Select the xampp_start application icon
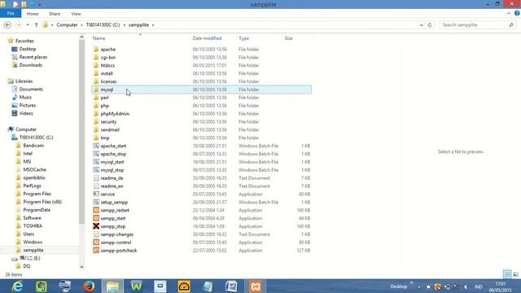521x293 pixels. tap(96, 218)
